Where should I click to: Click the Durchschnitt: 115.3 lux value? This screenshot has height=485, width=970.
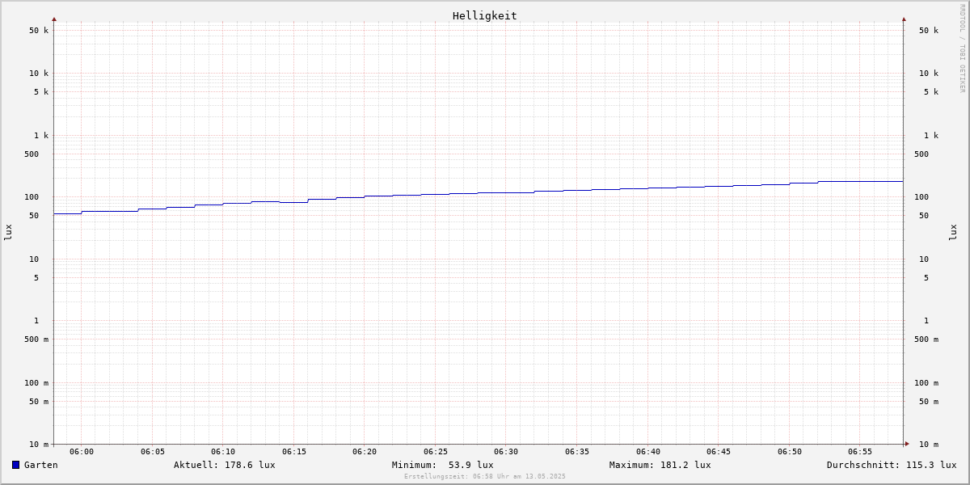(x=892, y=465)
